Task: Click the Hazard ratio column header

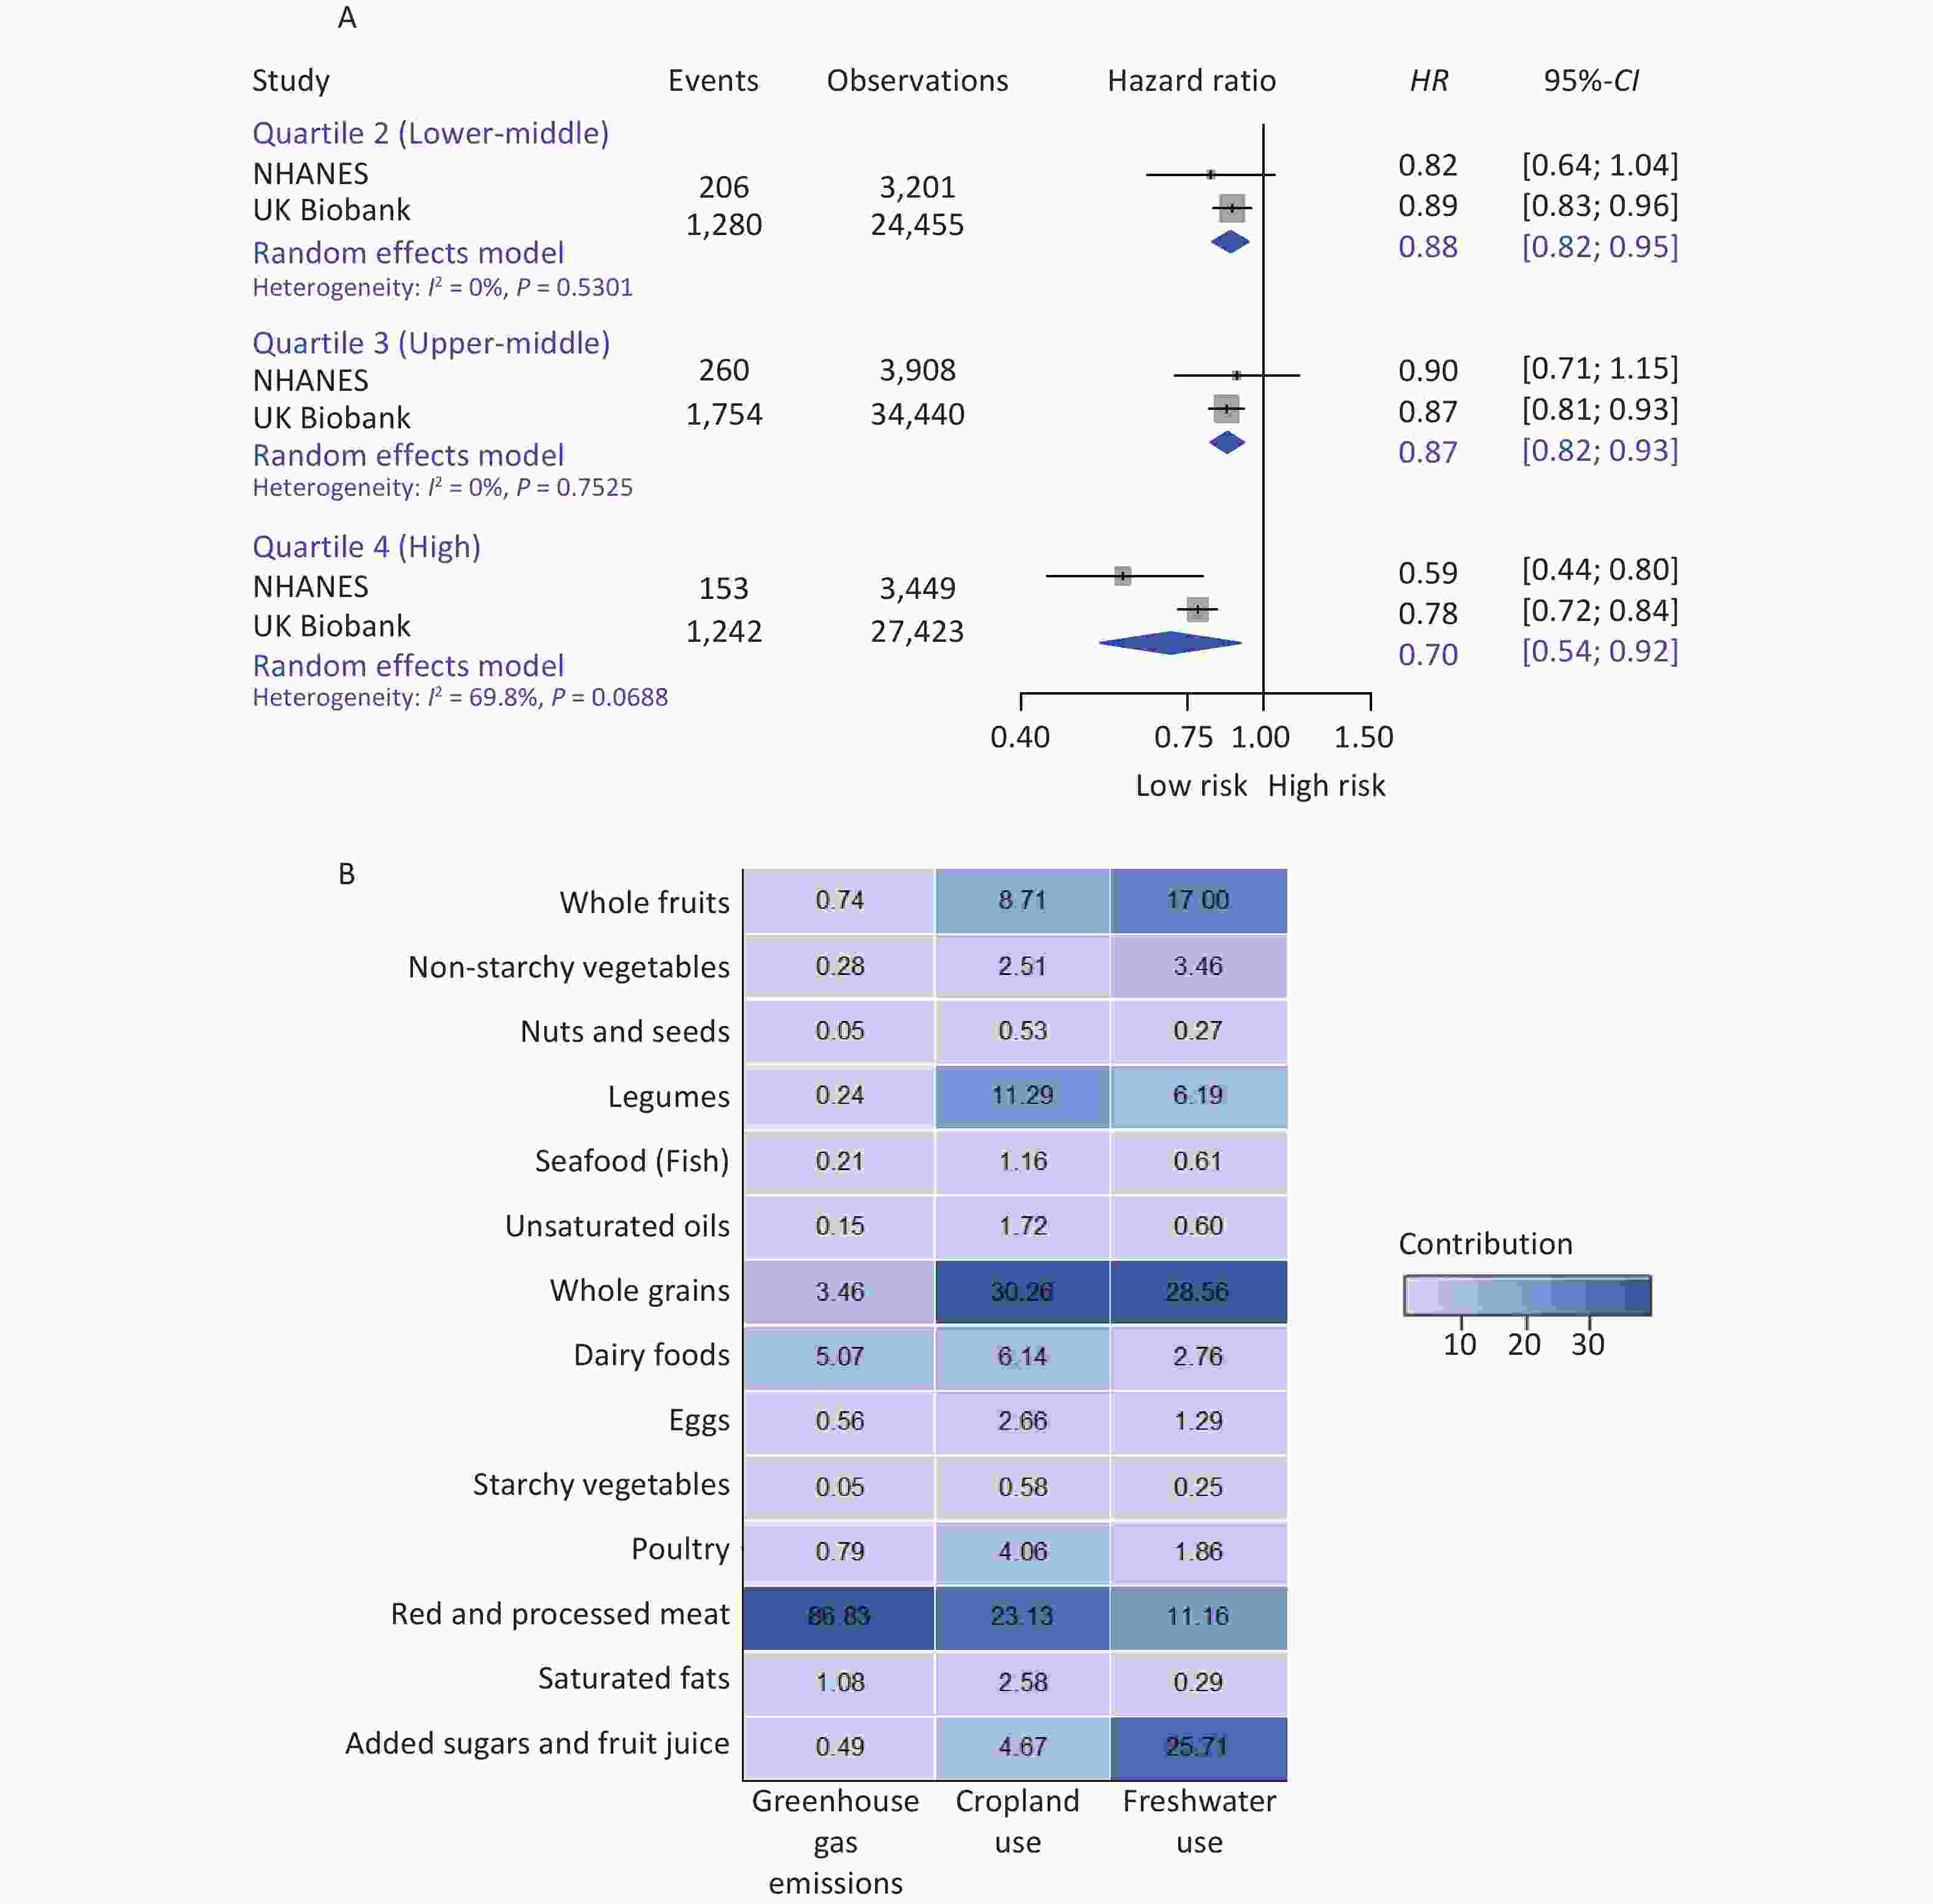Action: tap(1191, 81)
